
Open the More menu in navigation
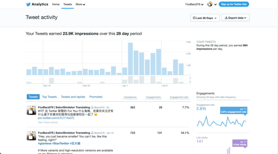click(80, 4)
